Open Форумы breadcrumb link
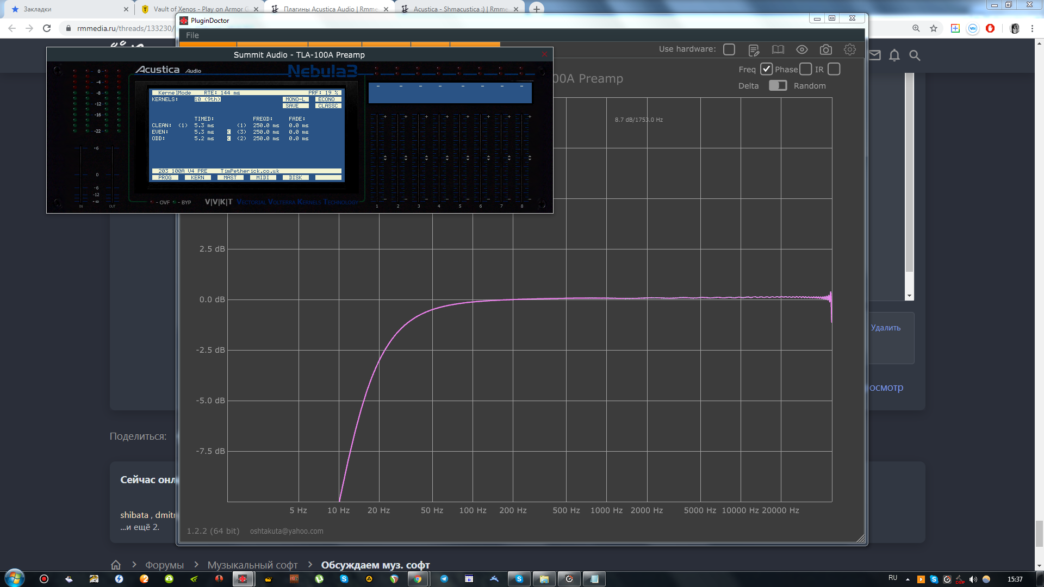This screenshot has height=587, width=1044. [x=164, y=565]
